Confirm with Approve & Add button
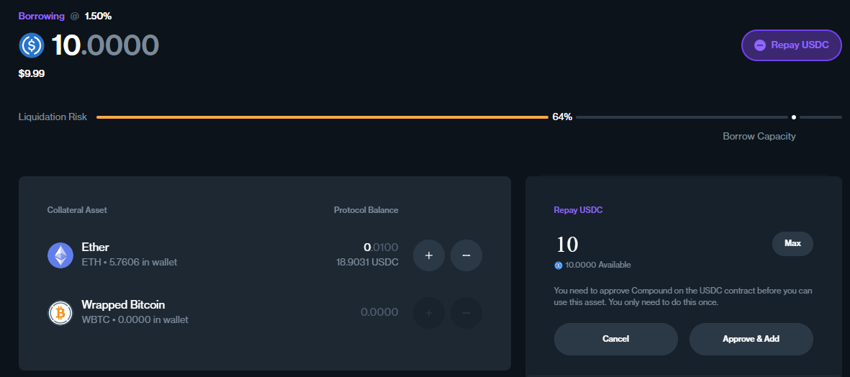 pyautogui.click(x=751, y=339)
